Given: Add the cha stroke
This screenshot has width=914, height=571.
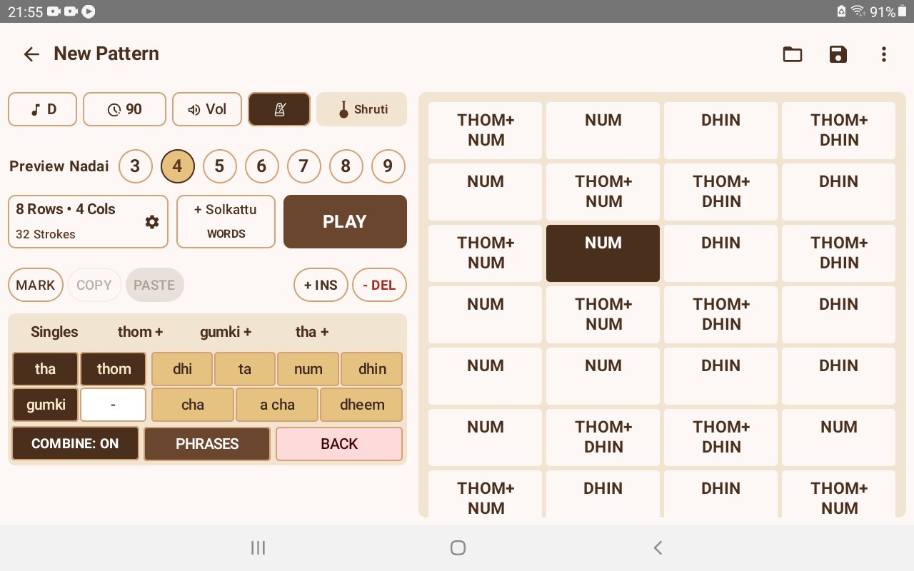Looking at the screenshot, I should tap(193, 405).
